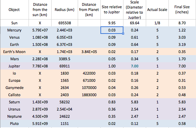Click Neptune's distance 4.50E+09
This screenshot has width=196, height=128.
point(40,116)
